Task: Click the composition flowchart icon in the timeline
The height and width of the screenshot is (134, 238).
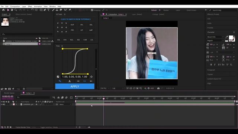Action: 54,98
